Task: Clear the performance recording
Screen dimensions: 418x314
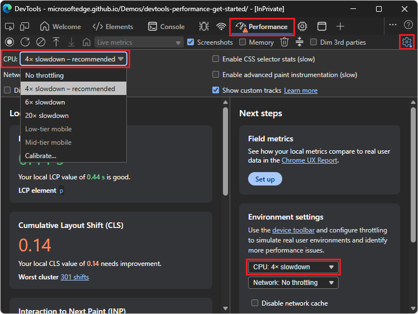Action: click(40, 42)
